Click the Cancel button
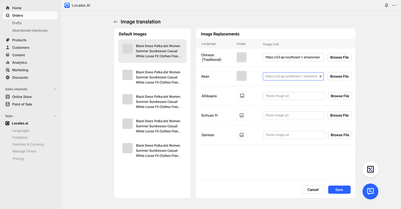 click(313, 190)
